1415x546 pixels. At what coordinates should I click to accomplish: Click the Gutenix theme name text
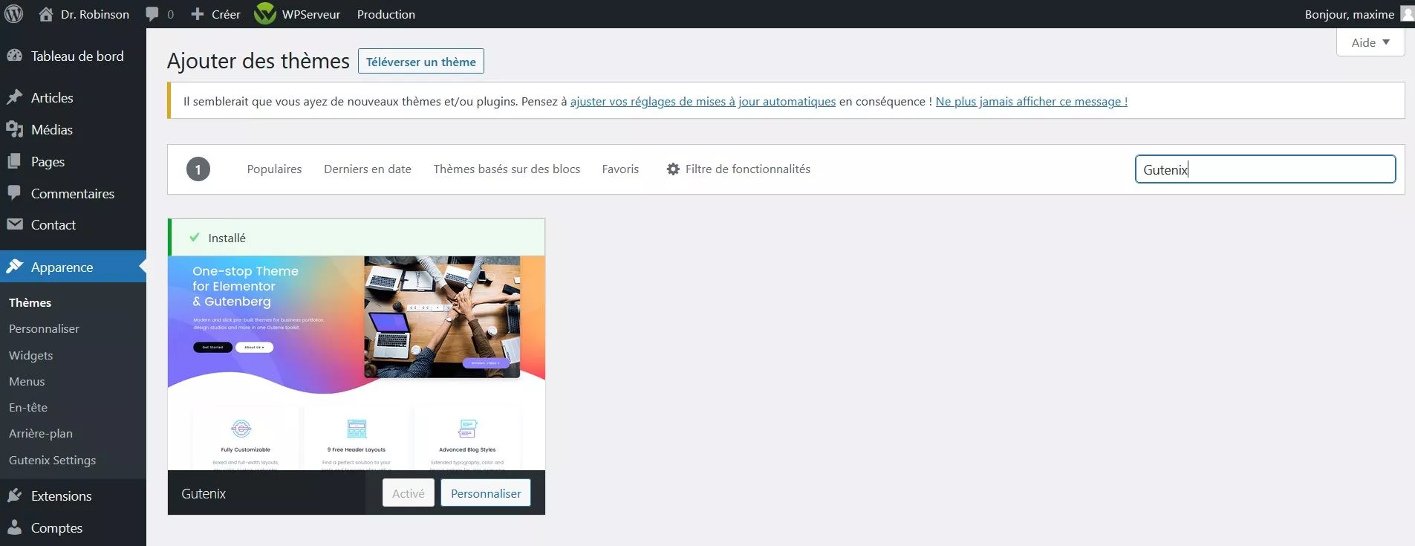pos(204,493)
